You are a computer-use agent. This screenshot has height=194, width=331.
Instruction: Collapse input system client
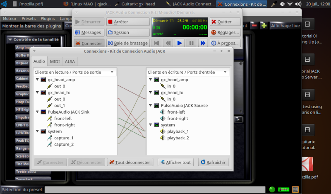click(x=151, y=125)
